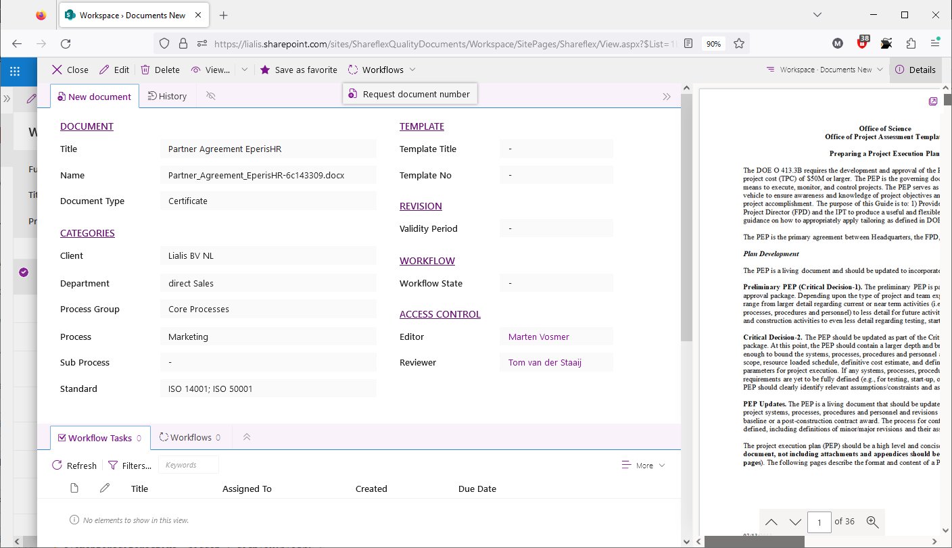
Task: Click the pencil edit column icon
Action: click(x=104, y=489)
